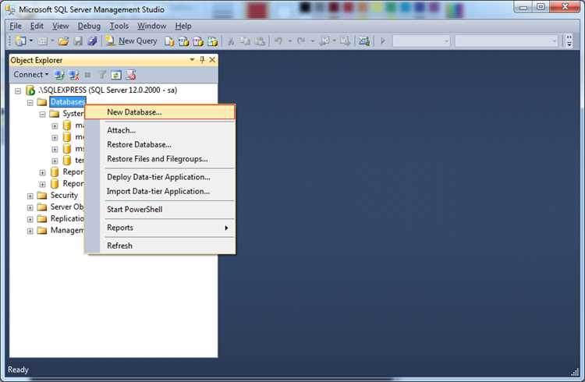The image size is (585, 382).
Task: Open the Tools menu
Action: (x=119, y=26)
